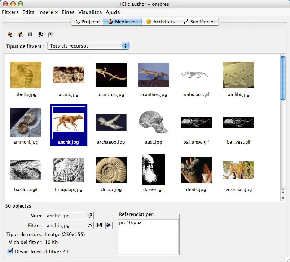The image size is (290, 262).
Task: Click the floppy save icon beside Fitxer
Action: [100, 225]
